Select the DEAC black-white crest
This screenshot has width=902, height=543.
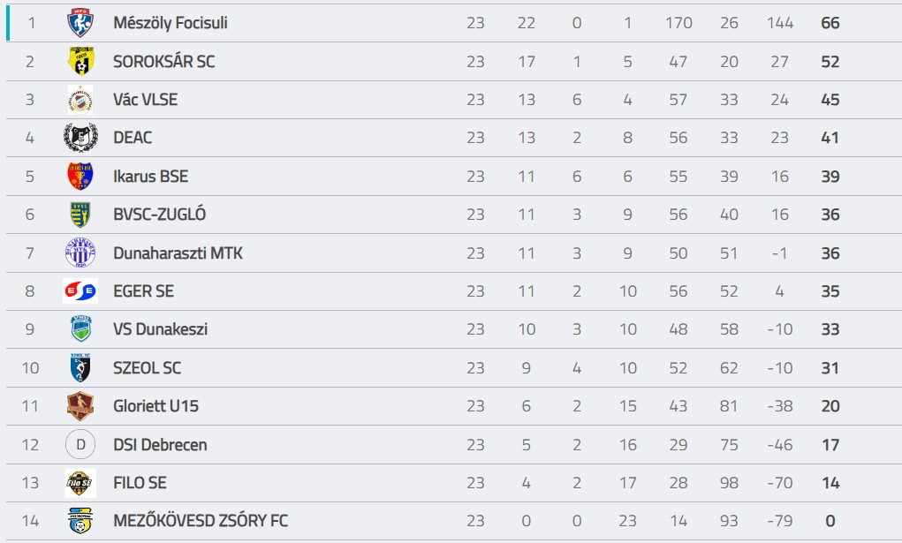(x=80, y=138)
